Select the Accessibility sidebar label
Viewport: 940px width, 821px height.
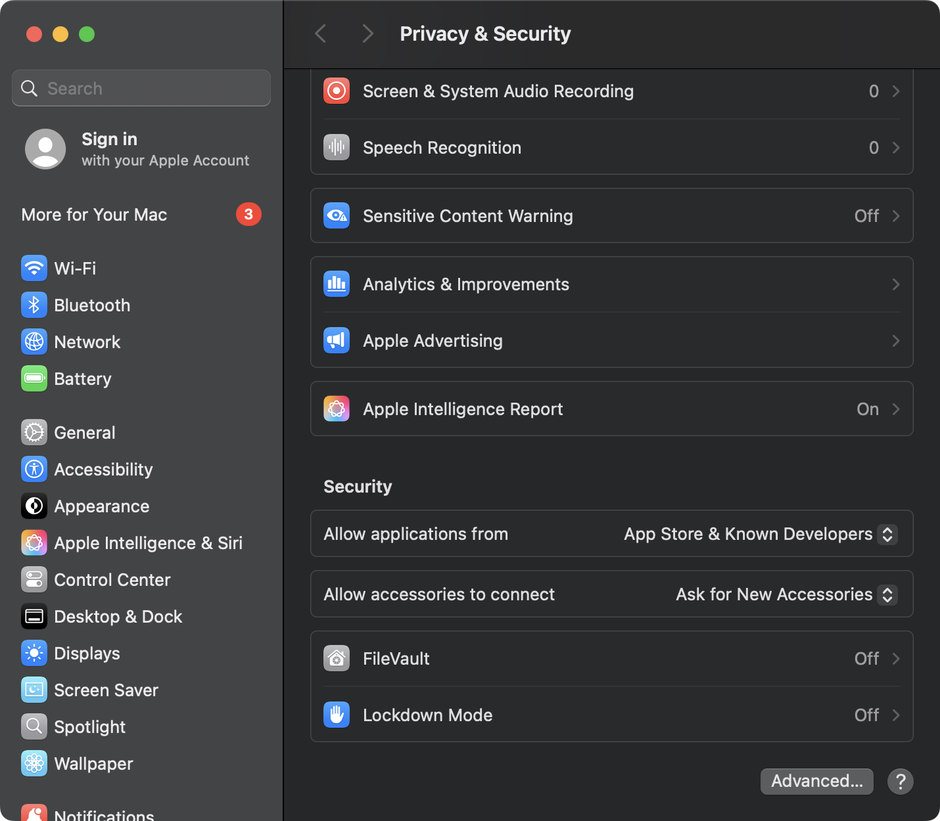tap(104, 470)
